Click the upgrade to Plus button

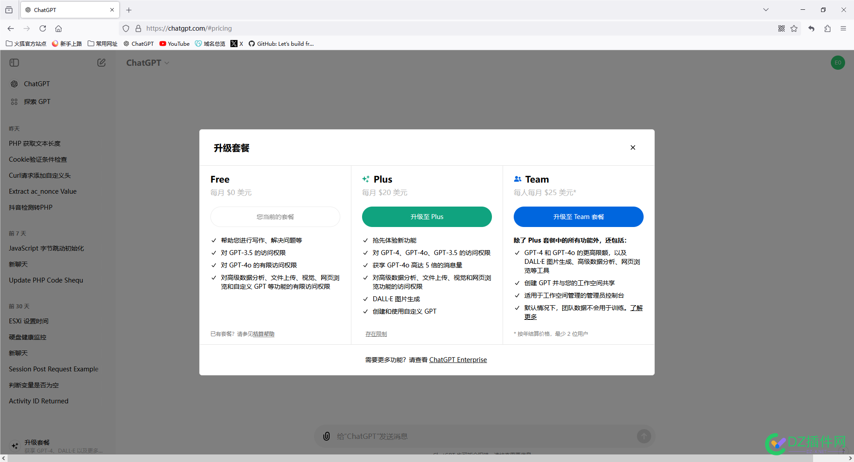point(427,217)
